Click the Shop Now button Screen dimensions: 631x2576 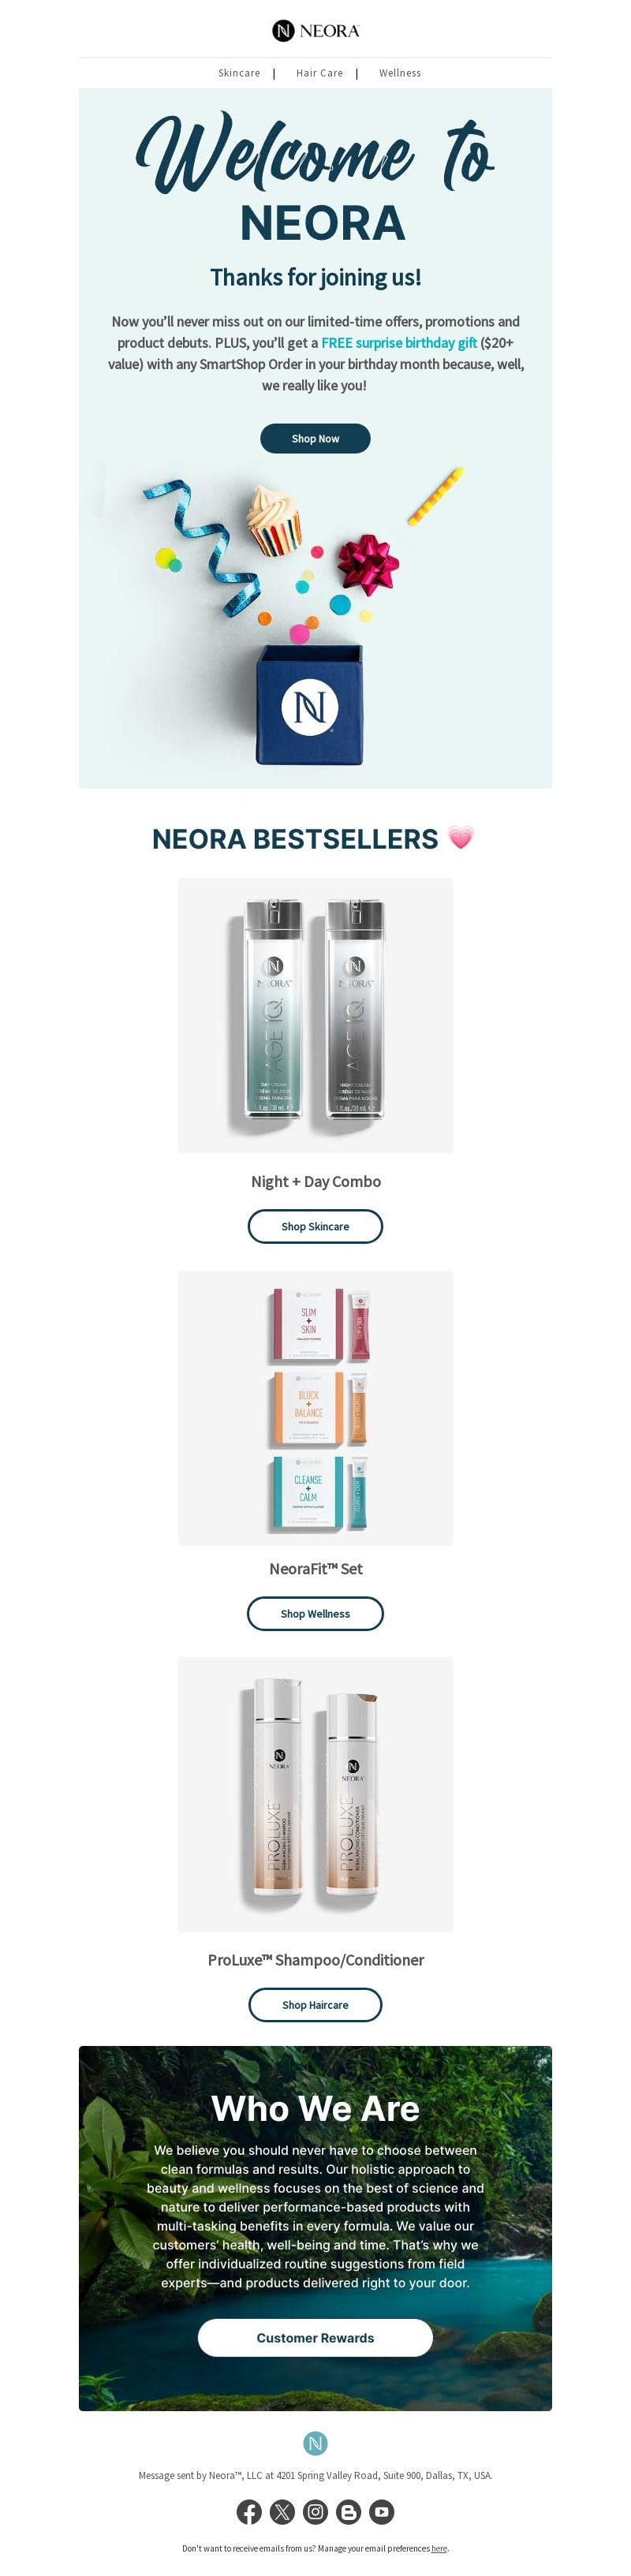(315, 438)
